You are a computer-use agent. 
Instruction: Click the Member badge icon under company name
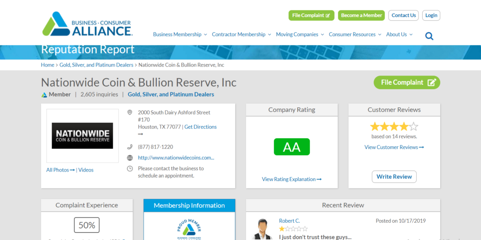pos(44,95)
